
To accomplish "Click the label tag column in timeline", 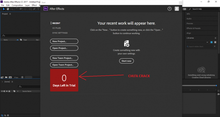I will click(14, 91).
